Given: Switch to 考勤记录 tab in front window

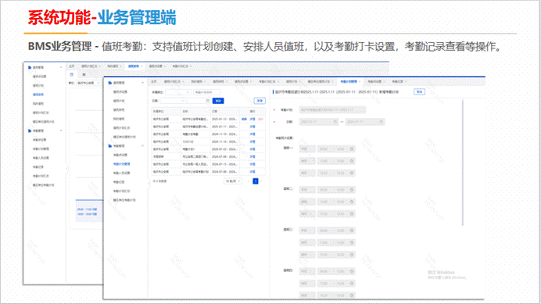Looking at the screenshot, I should point(397,82).
